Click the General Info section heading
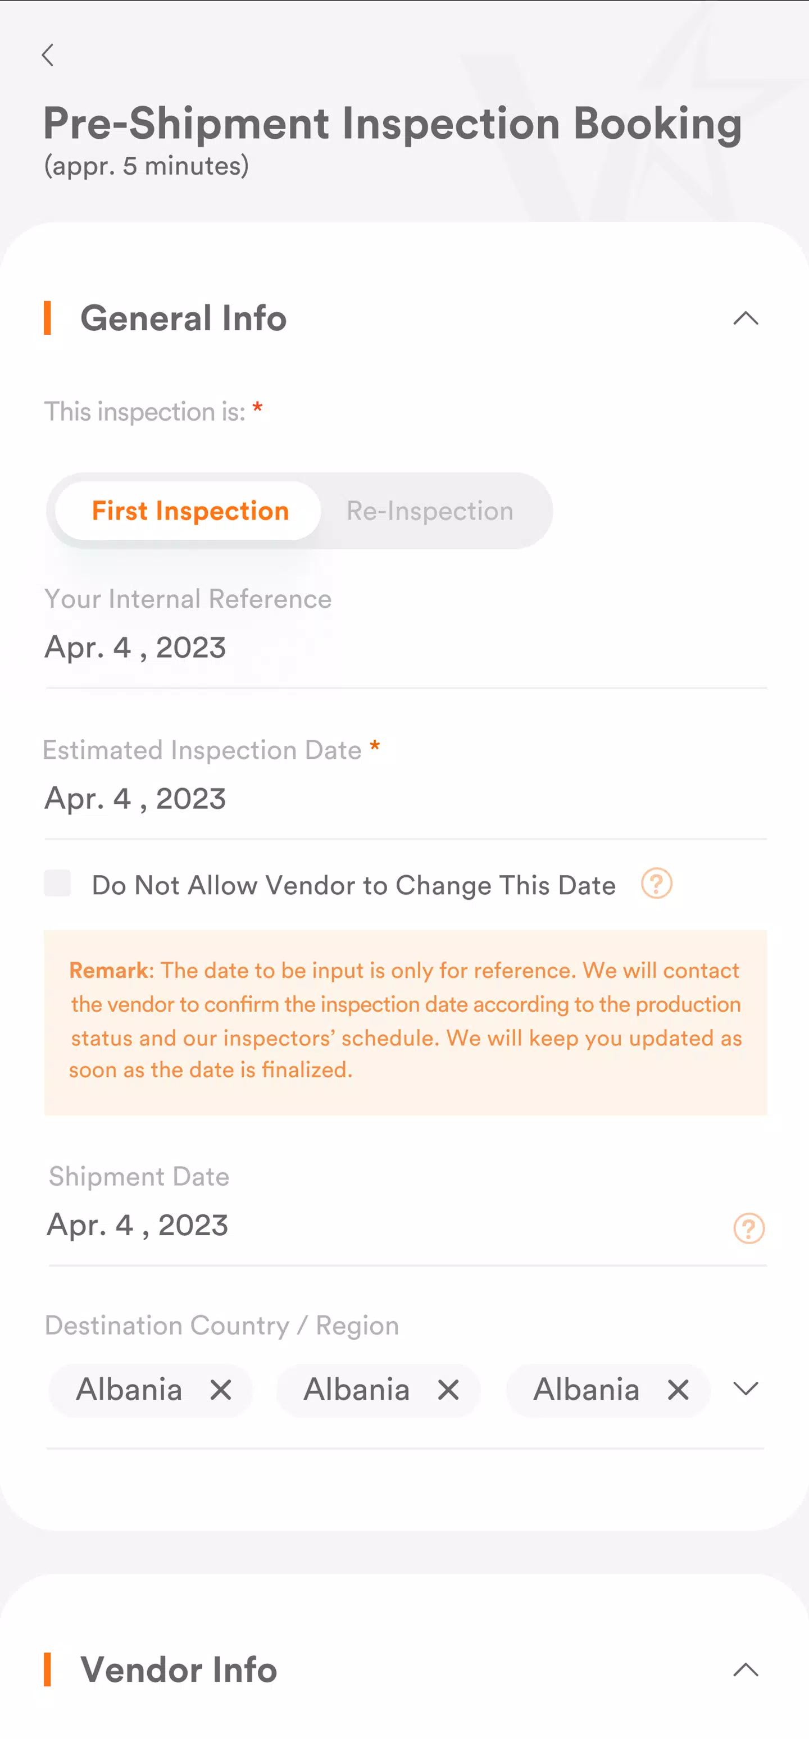Image resolution: width=809 pixels, height=1739 pixels. (x=183, y=318)
